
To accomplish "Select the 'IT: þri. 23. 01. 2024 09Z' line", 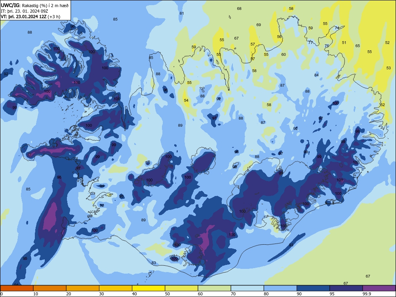I will (24, 11).
